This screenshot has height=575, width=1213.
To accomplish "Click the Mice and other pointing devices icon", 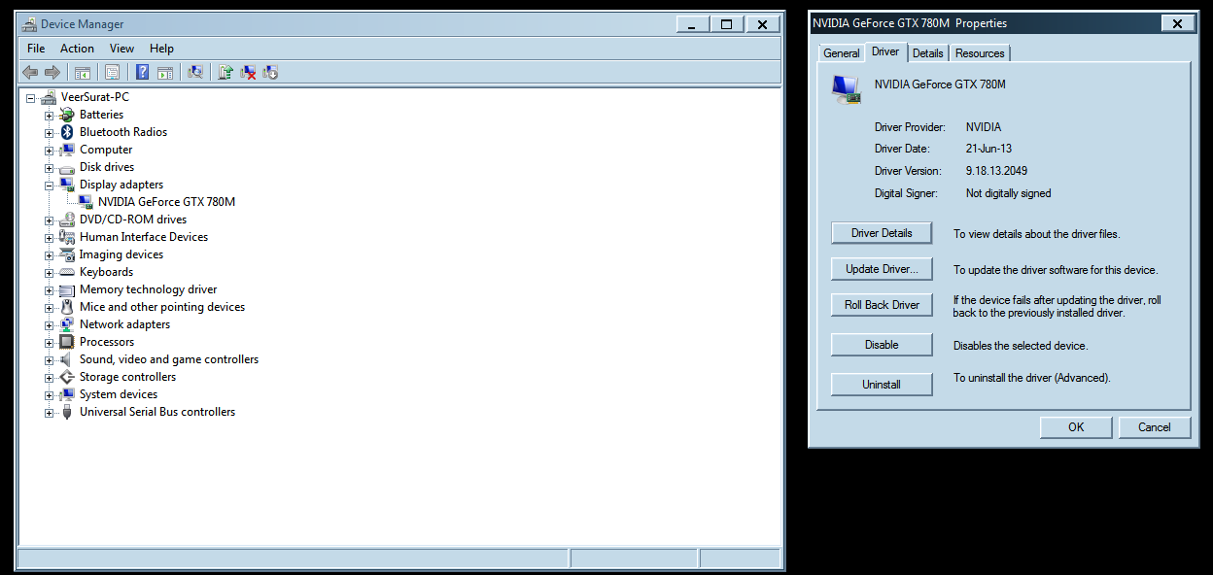I will coord(67,307).
